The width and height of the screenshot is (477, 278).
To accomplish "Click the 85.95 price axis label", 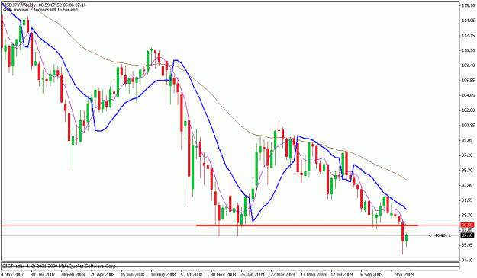I will pyautogui.click(x=468, y=245).
